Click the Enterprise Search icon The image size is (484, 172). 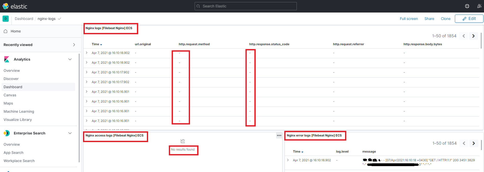7,133
